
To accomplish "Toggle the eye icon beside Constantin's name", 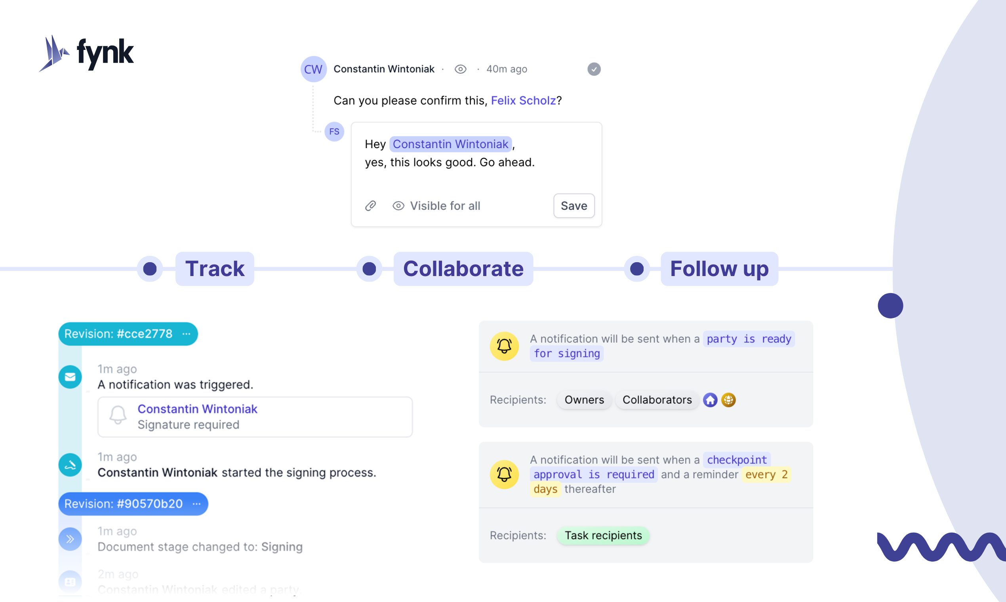I will (460, 69).
